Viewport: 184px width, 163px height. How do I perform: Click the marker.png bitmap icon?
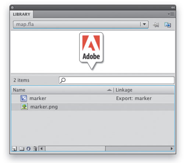click(24, 106)
